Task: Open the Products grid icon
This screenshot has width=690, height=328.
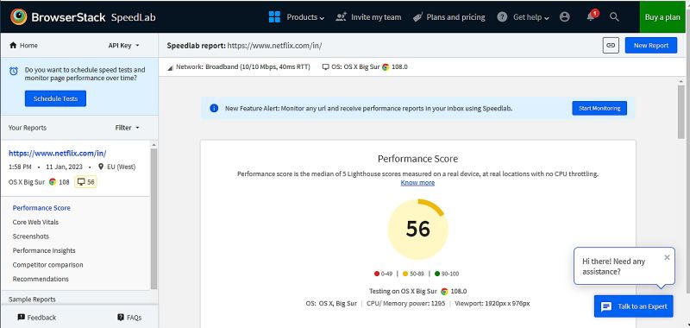Action: point(274,17)
